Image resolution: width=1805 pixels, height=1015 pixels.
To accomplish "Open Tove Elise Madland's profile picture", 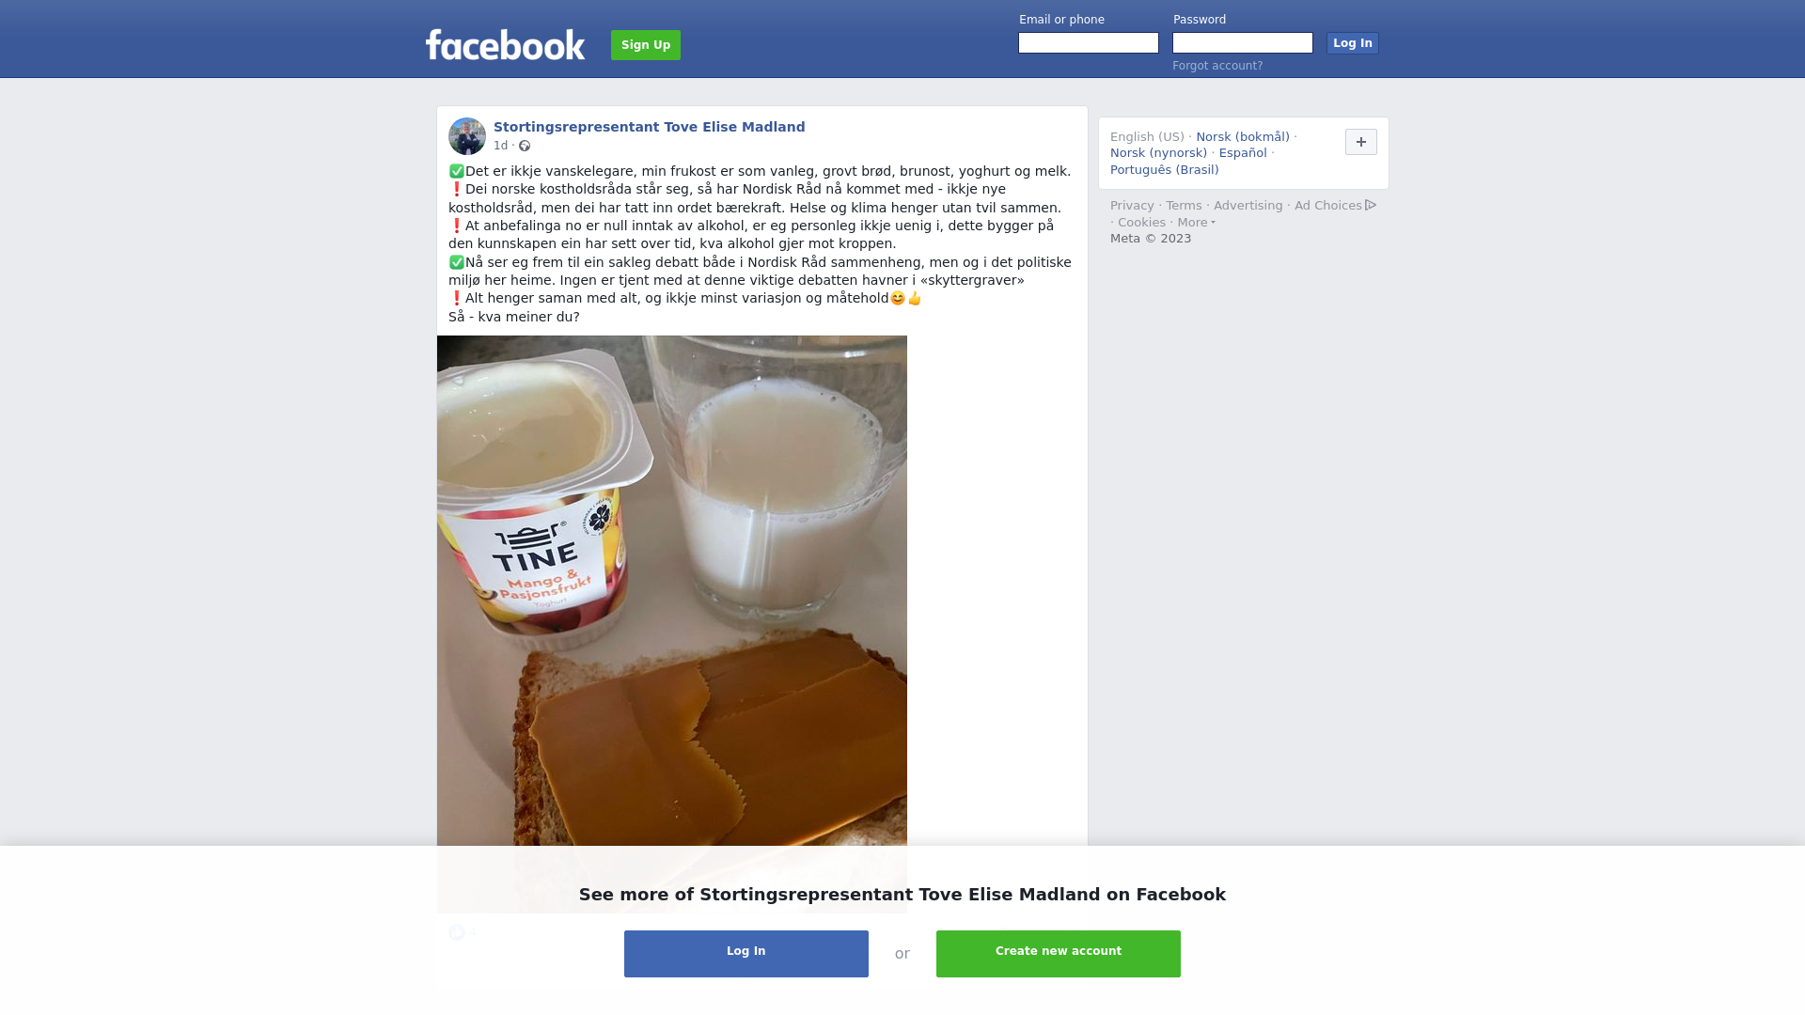I will tap(467, 136).
